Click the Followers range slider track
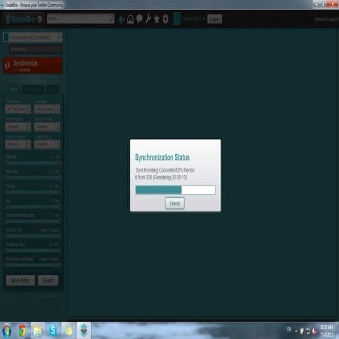The width and height of the screenshot is (339, 339). click(33, 177)
